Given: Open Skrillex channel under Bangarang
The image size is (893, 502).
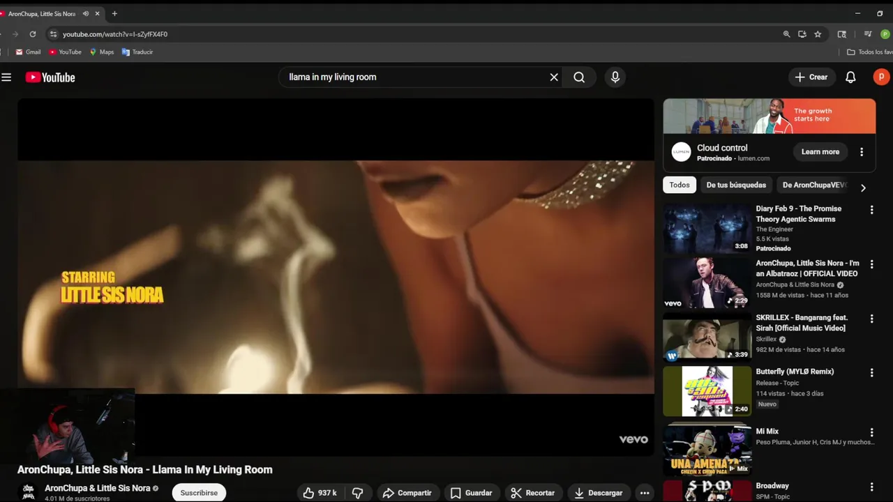Looking at the screenshot, I should tap(767, 340).
